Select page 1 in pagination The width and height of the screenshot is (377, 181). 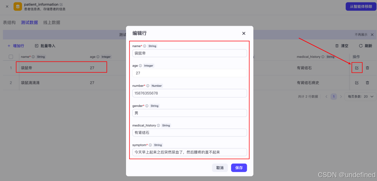pos(333,97)
